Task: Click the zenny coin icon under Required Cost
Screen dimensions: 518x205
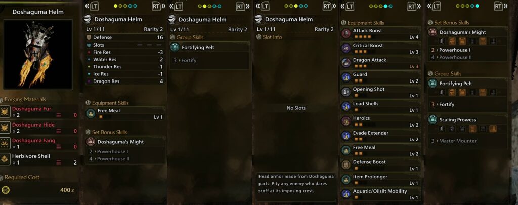Action: 5,190
